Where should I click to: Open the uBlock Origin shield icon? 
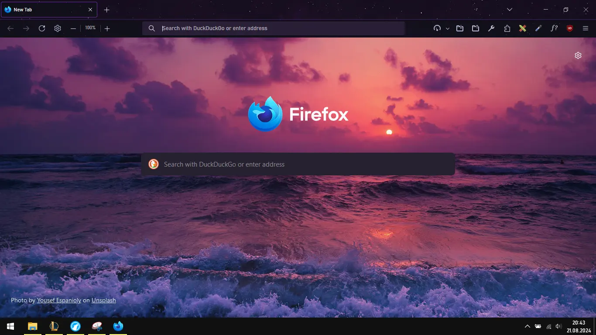[x=570, y=28]
